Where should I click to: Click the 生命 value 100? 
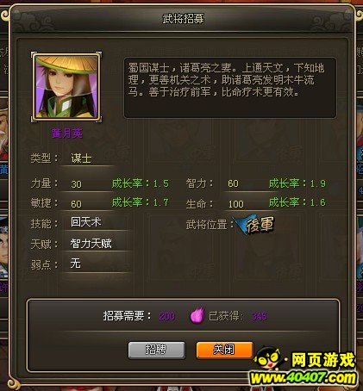click(x=236, y=204)
